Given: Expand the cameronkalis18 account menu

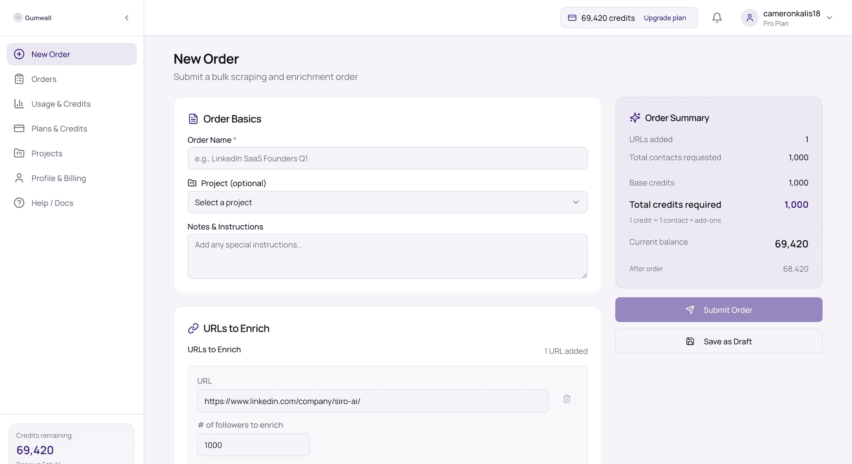Looking at the screenshot, I should tap(829, 18).
